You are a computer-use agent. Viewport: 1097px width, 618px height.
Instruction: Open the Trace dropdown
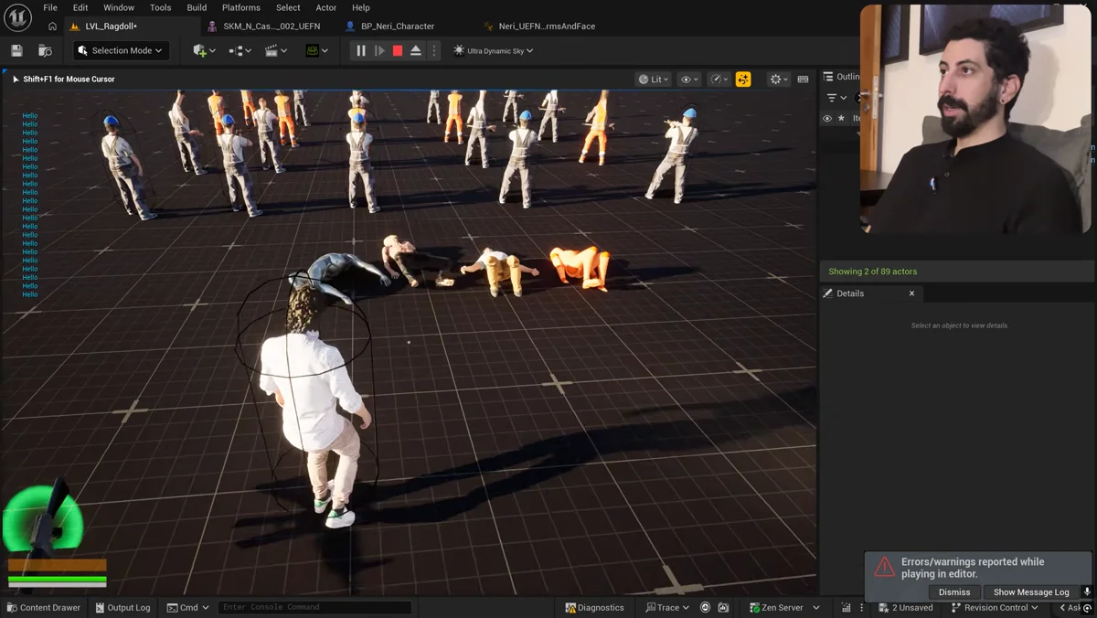[x=667, y=607]
